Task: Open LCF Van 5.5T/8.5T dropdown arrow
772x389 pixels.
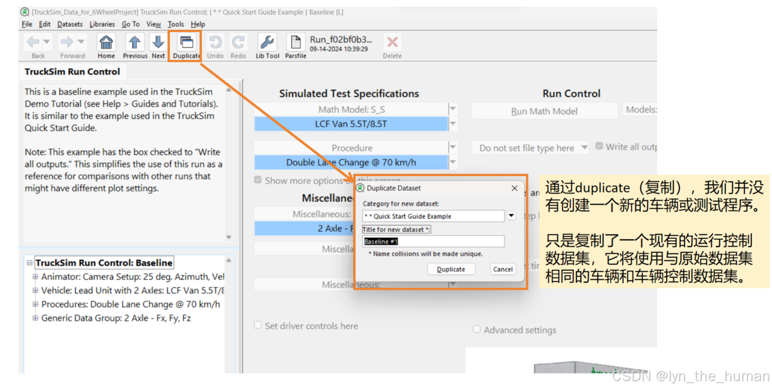Action: pyautogui.click(x=453, y=123)
